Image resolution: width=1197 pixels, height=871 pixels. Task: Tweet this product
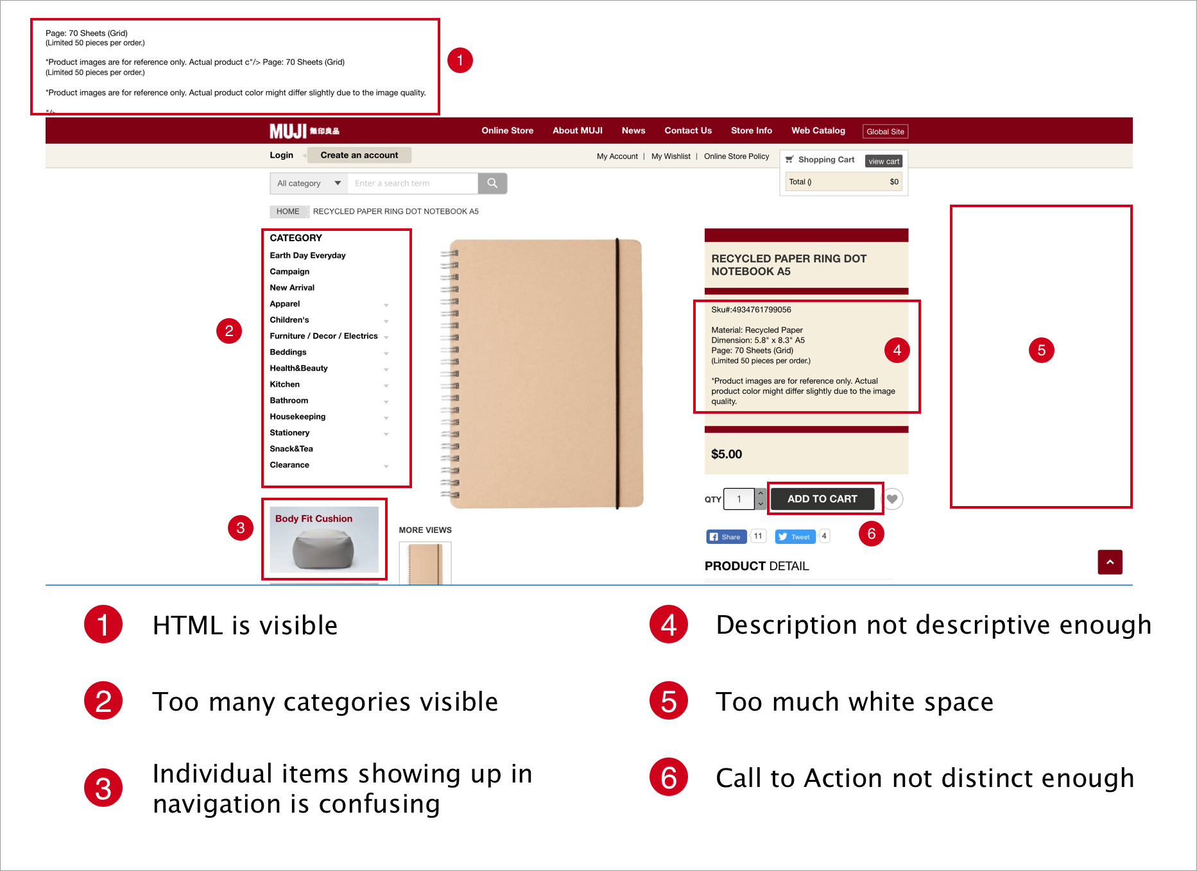point(795,537)
